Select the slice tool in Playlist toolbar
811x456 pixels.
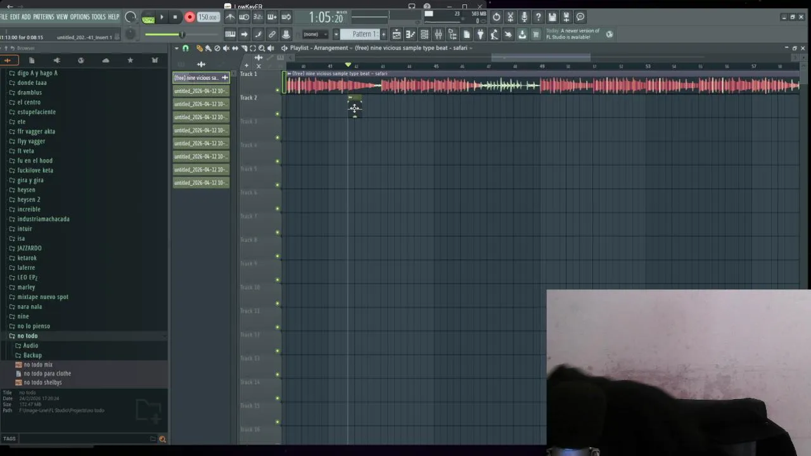[244, 48]
